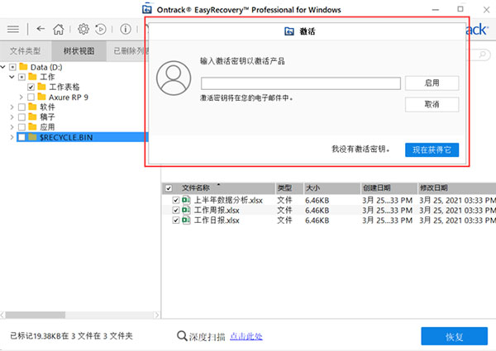Go back with the arrow icon

pos(41,29)
